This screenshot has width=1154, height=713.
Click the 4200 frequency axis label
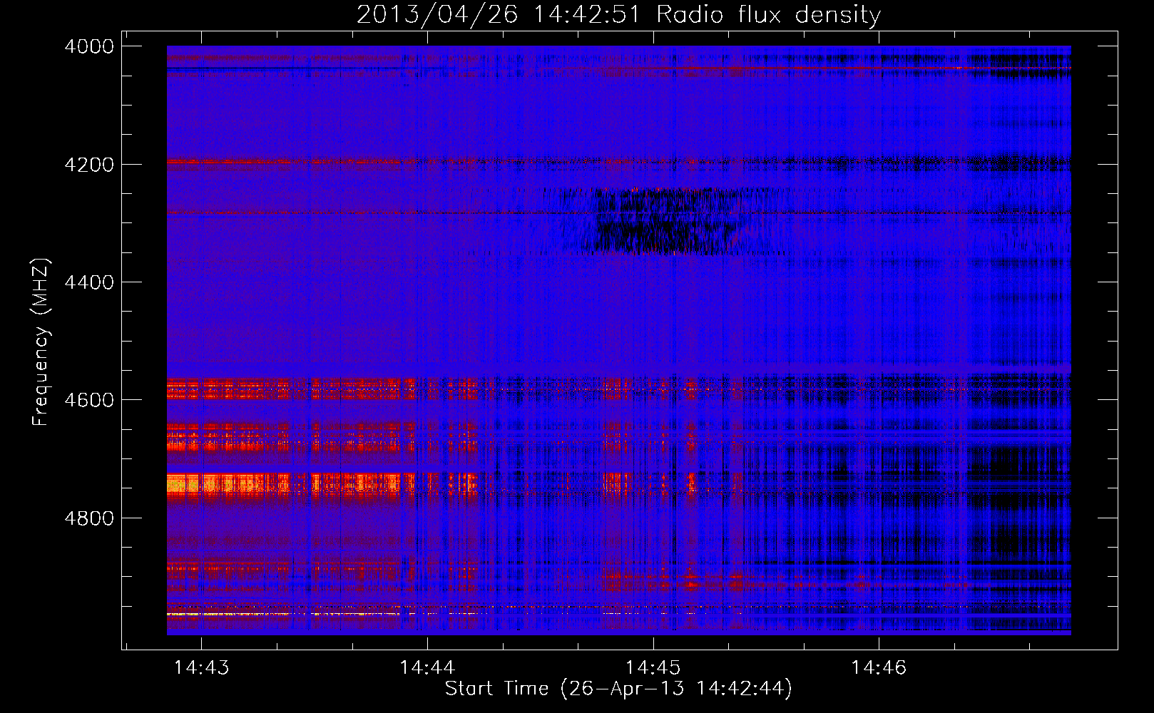point(89,164)
